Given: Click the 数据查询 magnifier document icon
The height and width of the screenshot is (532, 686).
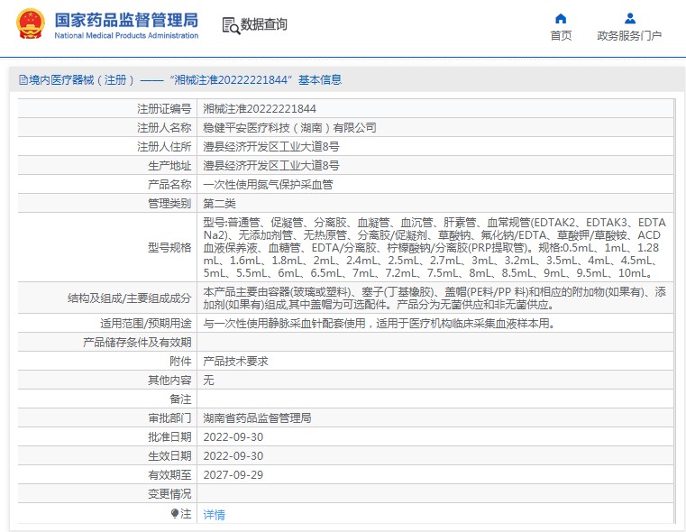Looking at the screenshot, I should (230, 25).
